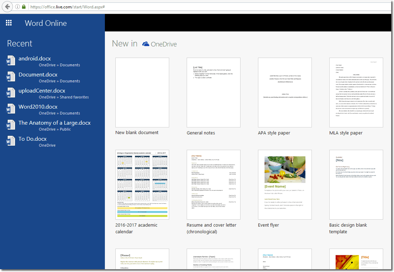Viewport: 394px width, 272px height.
Task: Select the APA style paper thumbnail
Action: tap(285, 93)
